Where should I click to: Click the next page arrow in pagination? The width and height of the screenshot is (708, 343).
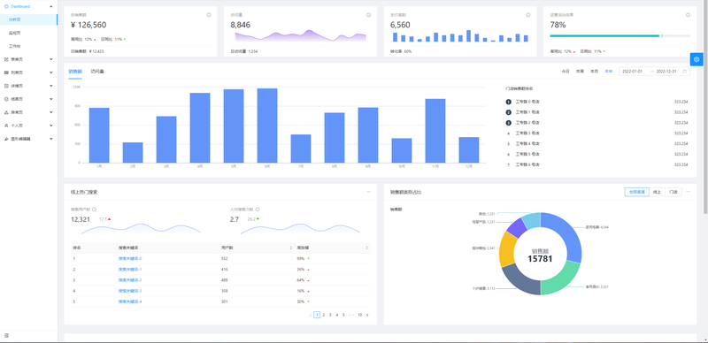click(x=367, y=315)
